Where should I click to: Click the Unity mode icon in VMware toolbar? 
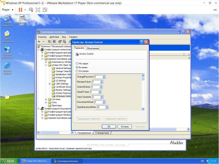pyautogui.click(x=45, y=10)
